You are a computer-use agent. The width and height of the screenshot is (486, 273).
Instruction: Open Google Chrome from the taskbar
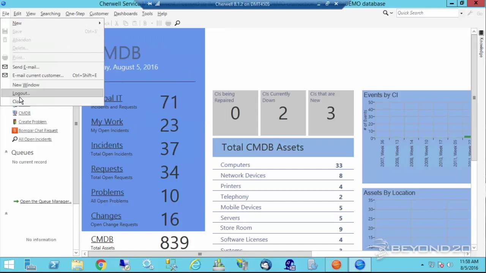101,265
